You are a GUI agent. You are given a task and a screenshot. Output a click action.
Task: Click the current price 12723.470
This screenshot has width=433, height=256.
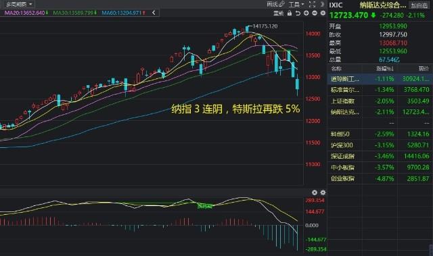[x=349, y=15]
